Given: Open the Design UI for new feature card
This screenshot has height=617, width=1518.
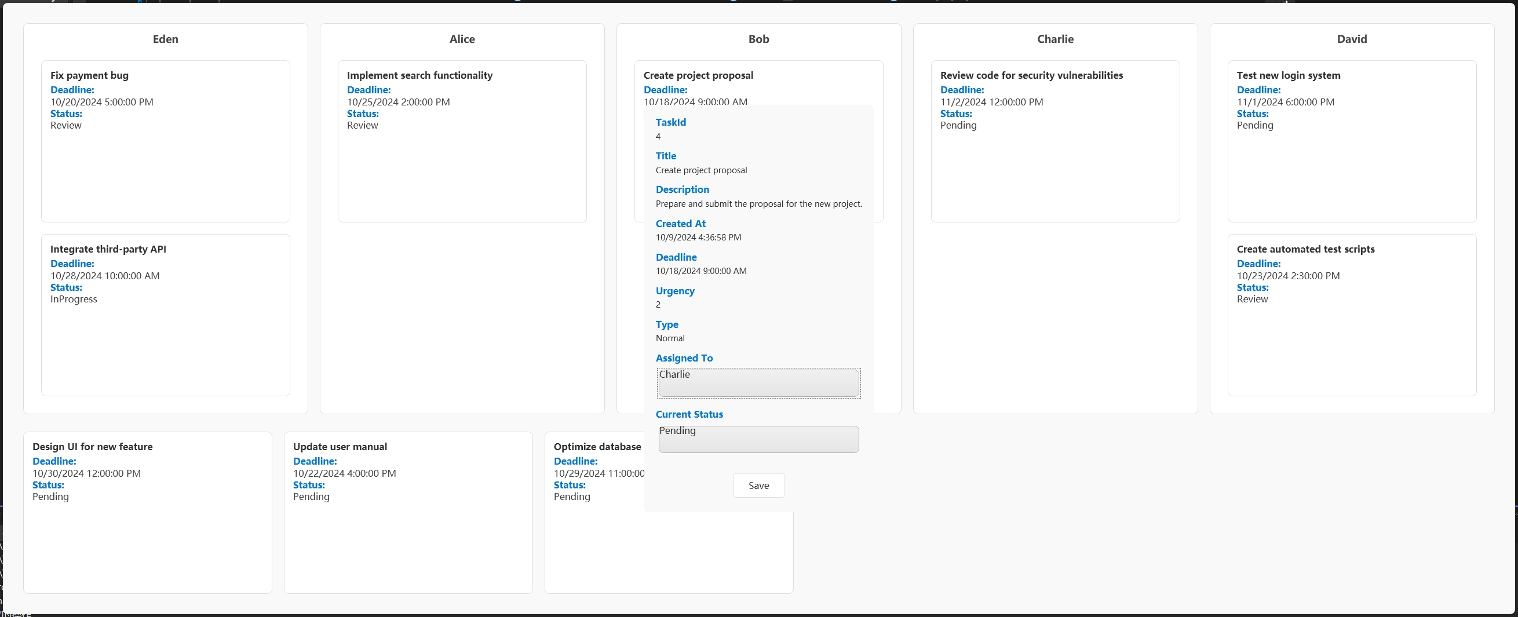Looking at the screenshot, I should 147,512.
